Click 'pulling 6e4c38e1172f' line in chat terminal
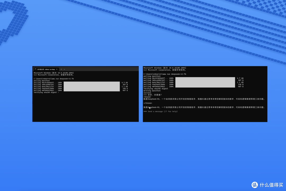The height and width of the screenshot is (191, 286). [158, 83]
